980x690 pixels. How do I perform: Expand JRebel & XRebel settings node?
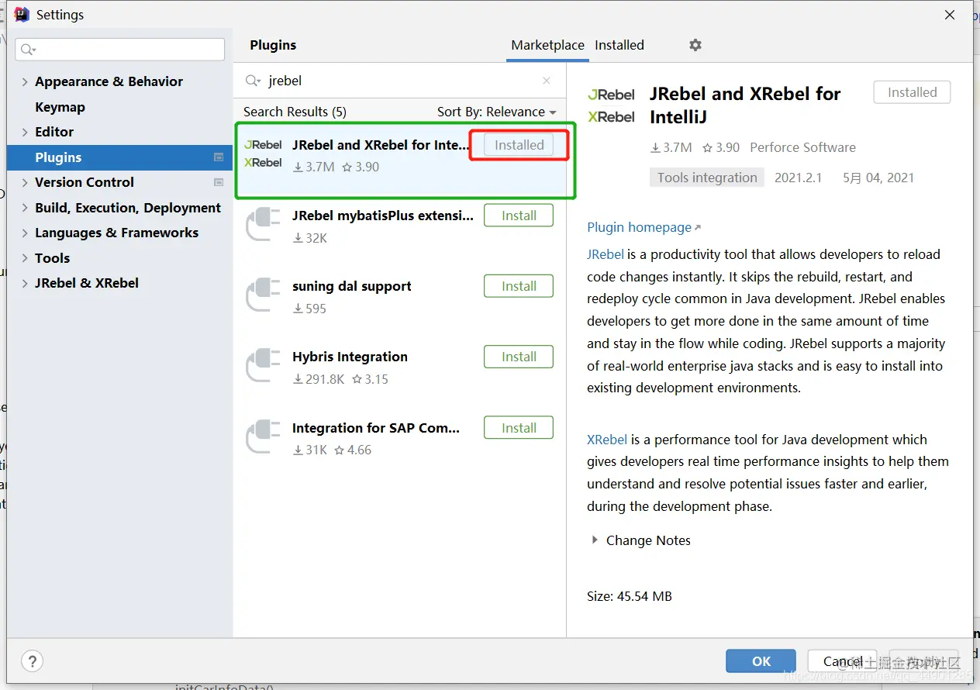coord(25,283)
